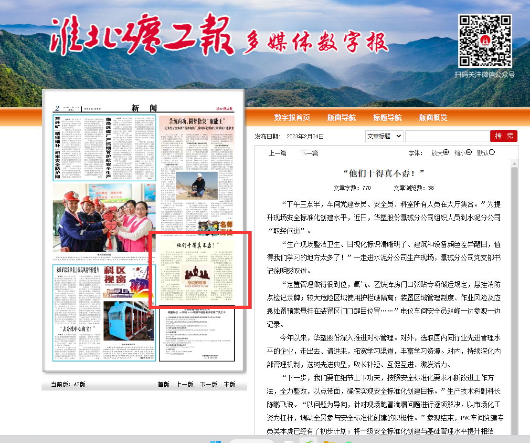
Task: Jump to last page 末版
Action: click(x=229, y=384)
